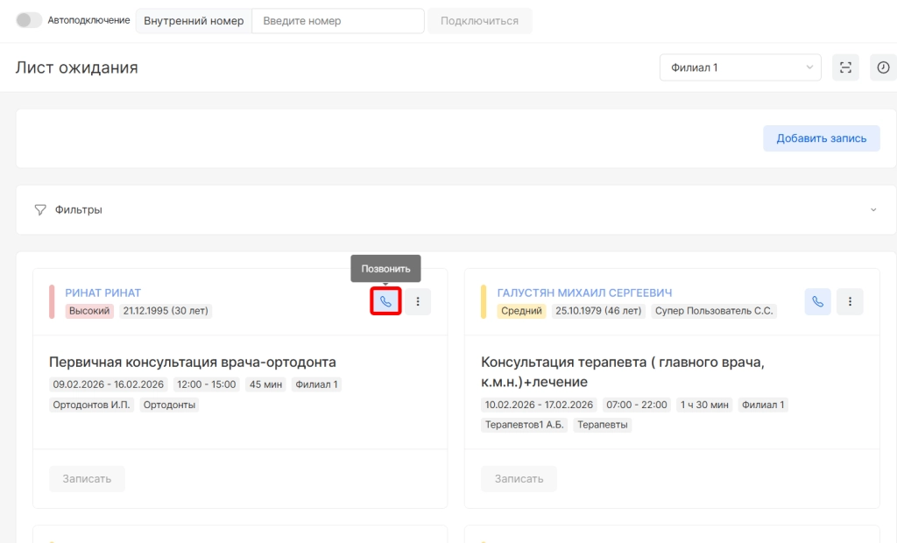Click the Высокий priority tag
Screen dimensions: 897x543
89,311
